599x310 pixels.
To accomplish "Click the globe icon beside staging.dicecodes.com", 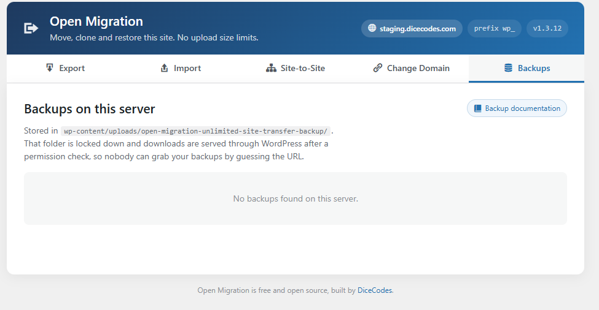I will tap(372, 28).
